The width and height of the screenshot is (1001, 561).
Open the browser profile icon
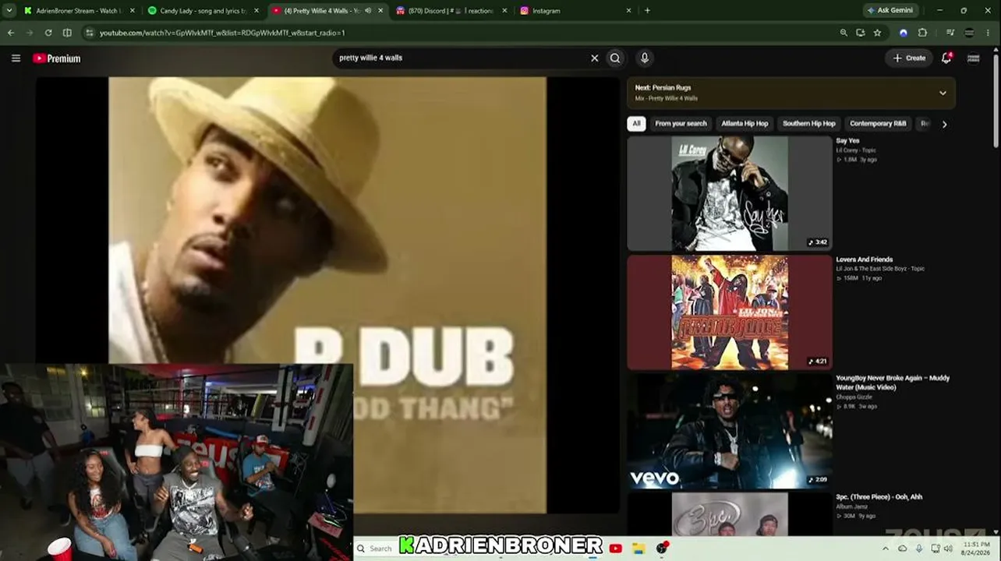pyautogui.click(x=969, y=33)
